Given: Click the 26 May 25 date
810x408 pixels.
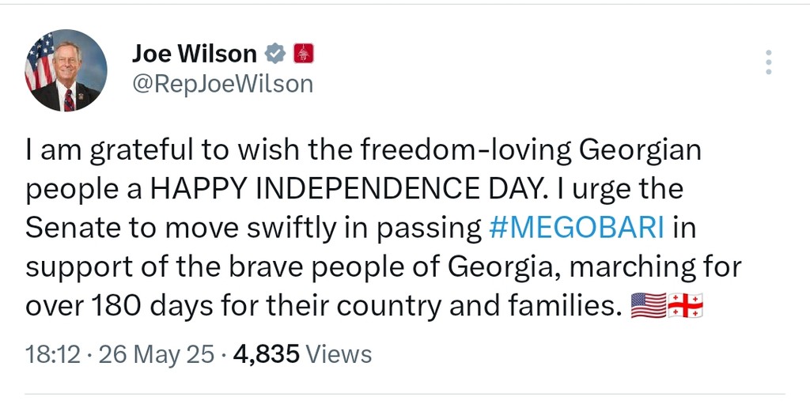Looking at the screenshot, I should [x=156, y=355].
